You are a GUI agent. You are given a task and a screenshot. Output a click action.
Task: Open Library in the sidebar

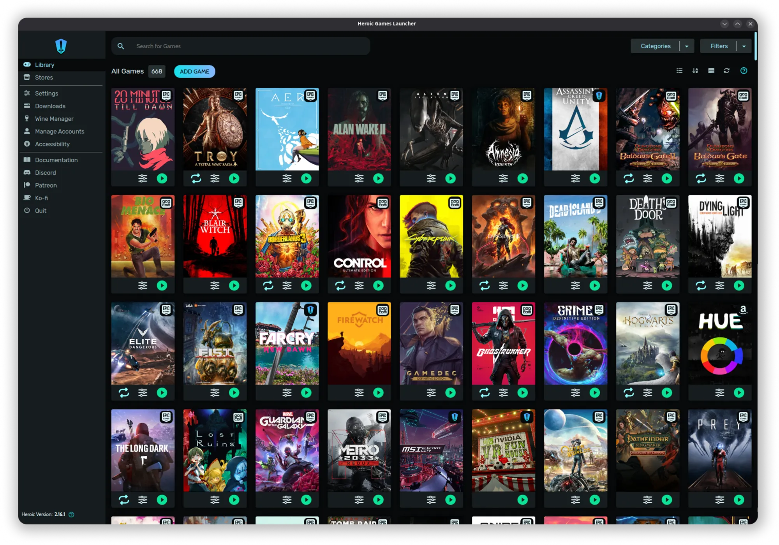[x=62, y=65]
